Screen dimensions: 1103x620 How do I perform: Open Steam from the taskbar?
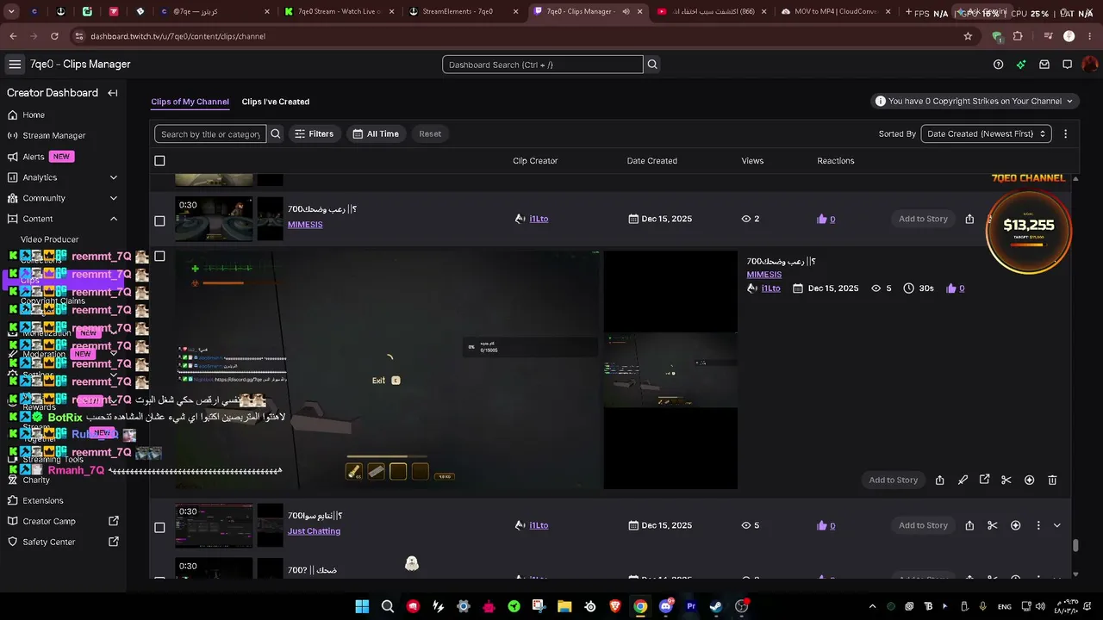716,606
